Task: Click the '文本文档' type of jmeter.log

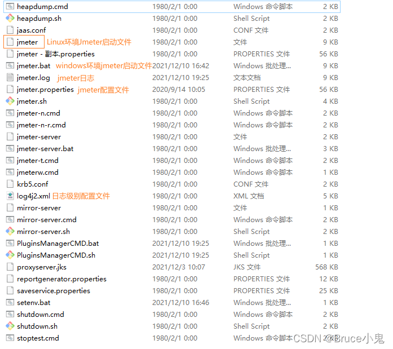Action: point(247,78)
